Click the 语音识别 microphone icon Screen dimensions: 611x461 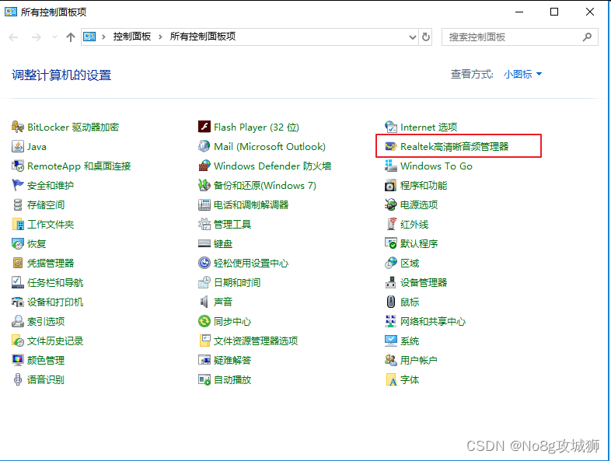click(x=18, y=379)
